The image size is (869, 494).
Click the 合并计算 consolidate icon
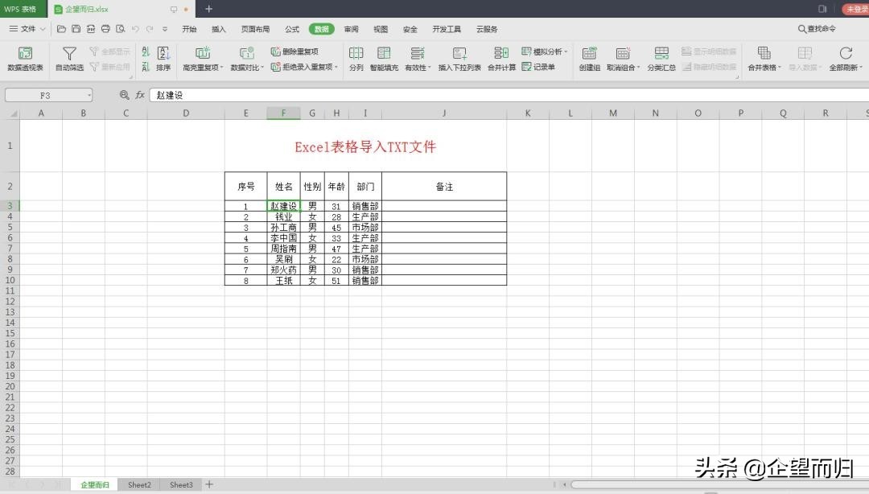tap(501, 53)
